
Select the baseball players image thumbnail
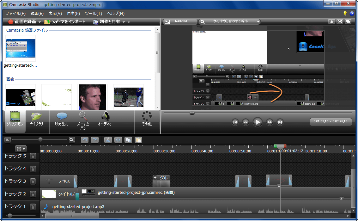point(129,97)
